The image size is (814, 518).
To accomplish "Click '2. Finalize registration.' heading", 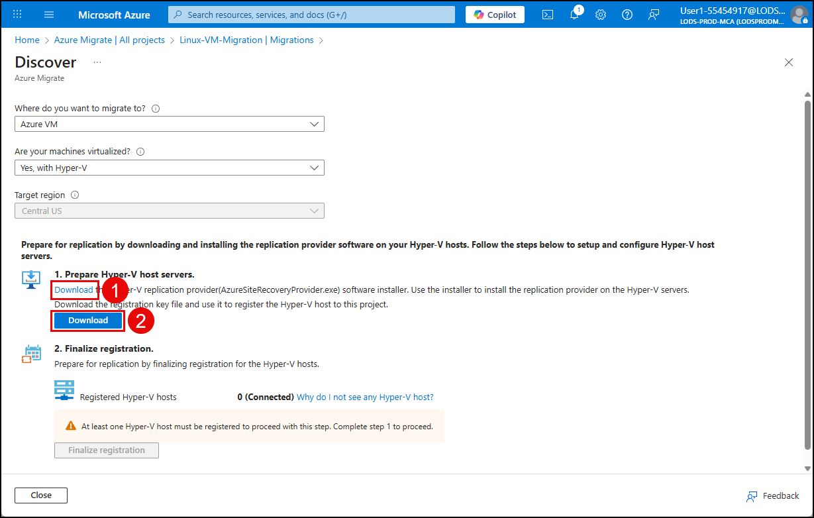I will click(x=104, y=348).
